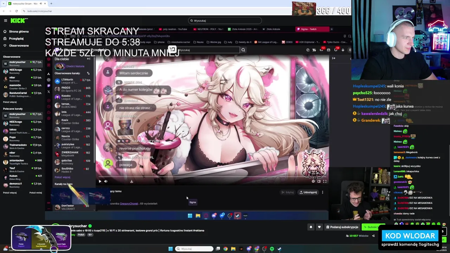The image size is (450, 253).
Task: Click the Udostępnij share button
Action: [x=308, y=193]
